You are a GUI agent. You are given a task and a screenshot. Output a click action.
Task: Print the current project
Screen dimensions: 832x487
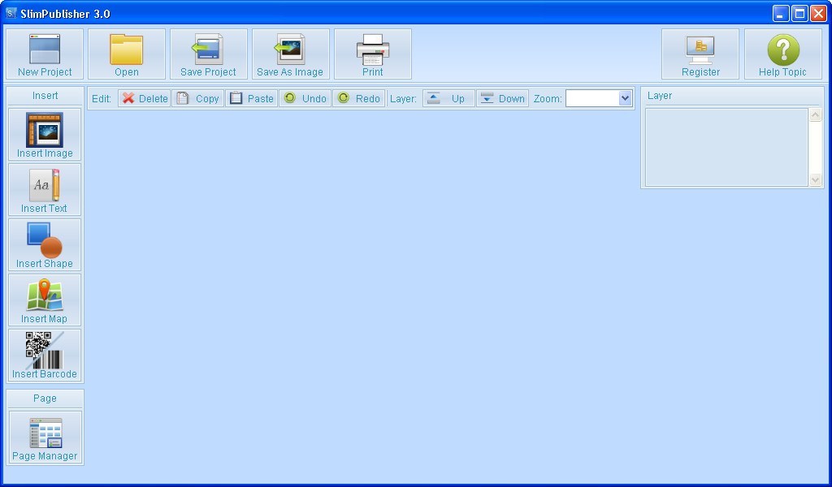(x=372, y=54)
